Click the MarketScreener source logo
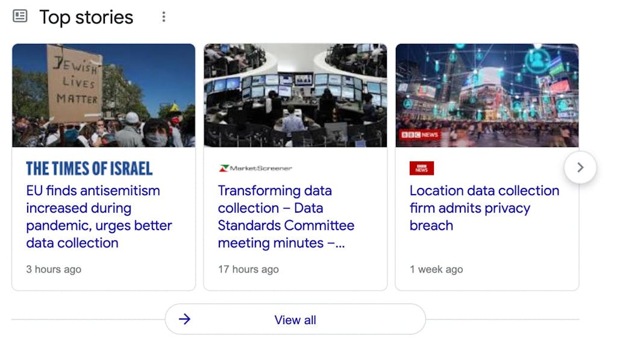This screenshot has height=347, width=617. [x=255, y=168]
